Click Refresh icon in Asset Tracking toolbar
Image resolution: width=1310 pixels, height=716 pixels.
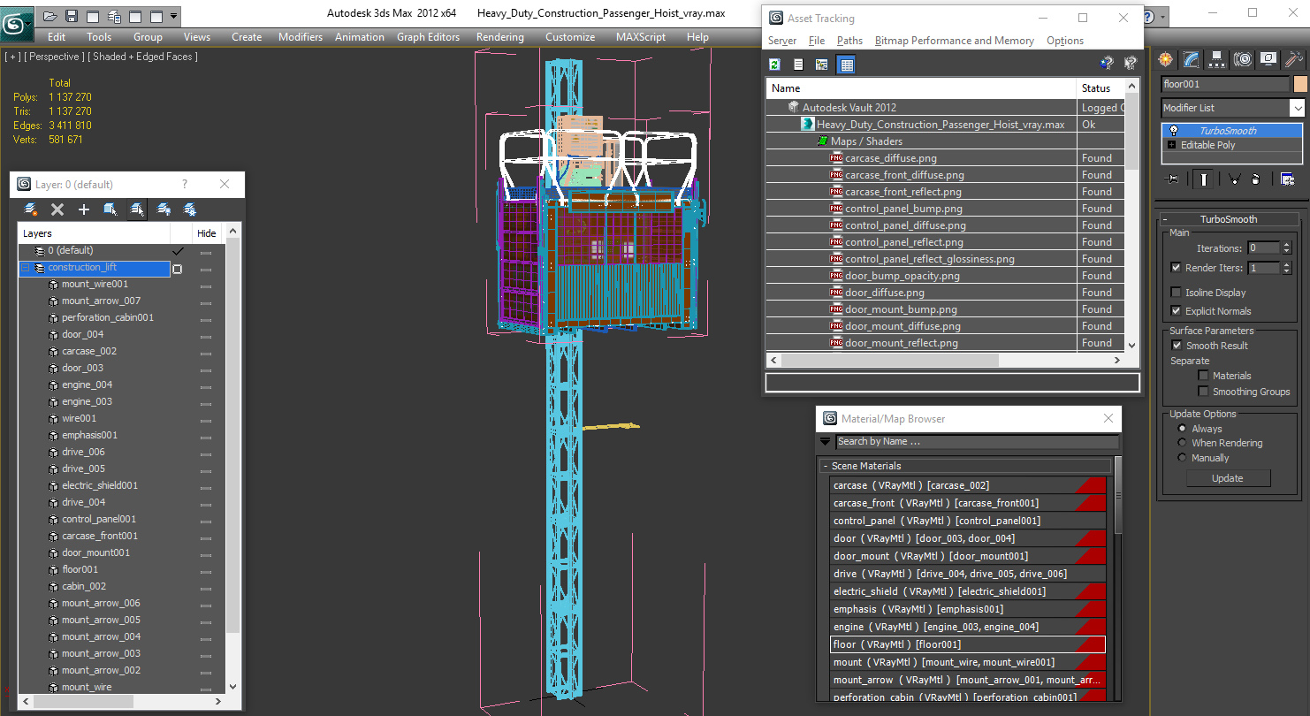point(775,64)
